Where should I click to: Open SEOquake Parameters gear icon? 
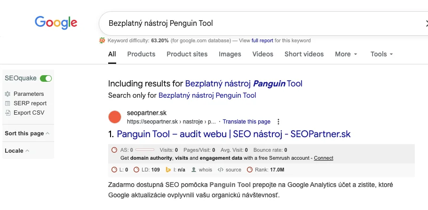8,94
